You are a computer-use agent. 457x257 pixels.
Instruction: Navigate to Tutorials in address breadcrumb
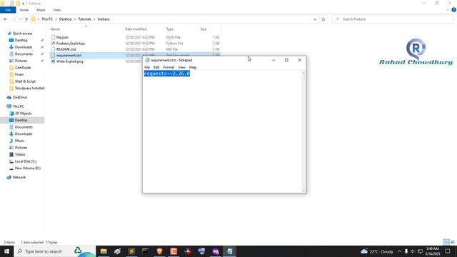(x=84, y=19)
